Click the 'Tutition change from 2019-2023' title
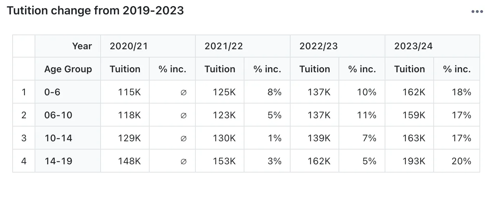This screenshot has height=197, width=491. (x=96, y=11)
